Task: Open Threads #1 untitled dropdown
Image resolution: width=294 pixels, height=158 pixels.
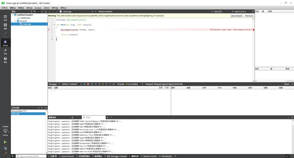Action: click(135, 84)
